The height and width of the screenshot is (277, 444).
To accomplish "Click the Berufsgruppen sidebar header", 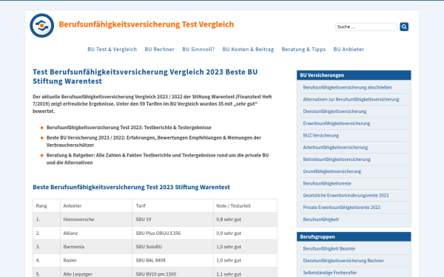I will 354,237.
